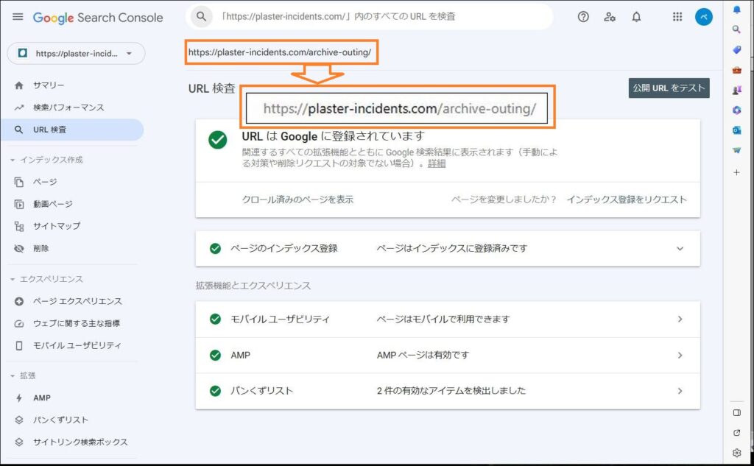This screenshot has width=754, height=466.
Task: Collapse the インデックス作成 section
Action: (13, 160)
